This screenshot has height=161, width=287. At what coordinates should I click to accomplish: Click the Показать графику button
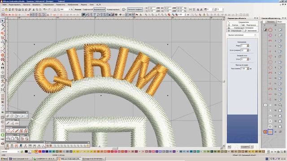point(135,9)
